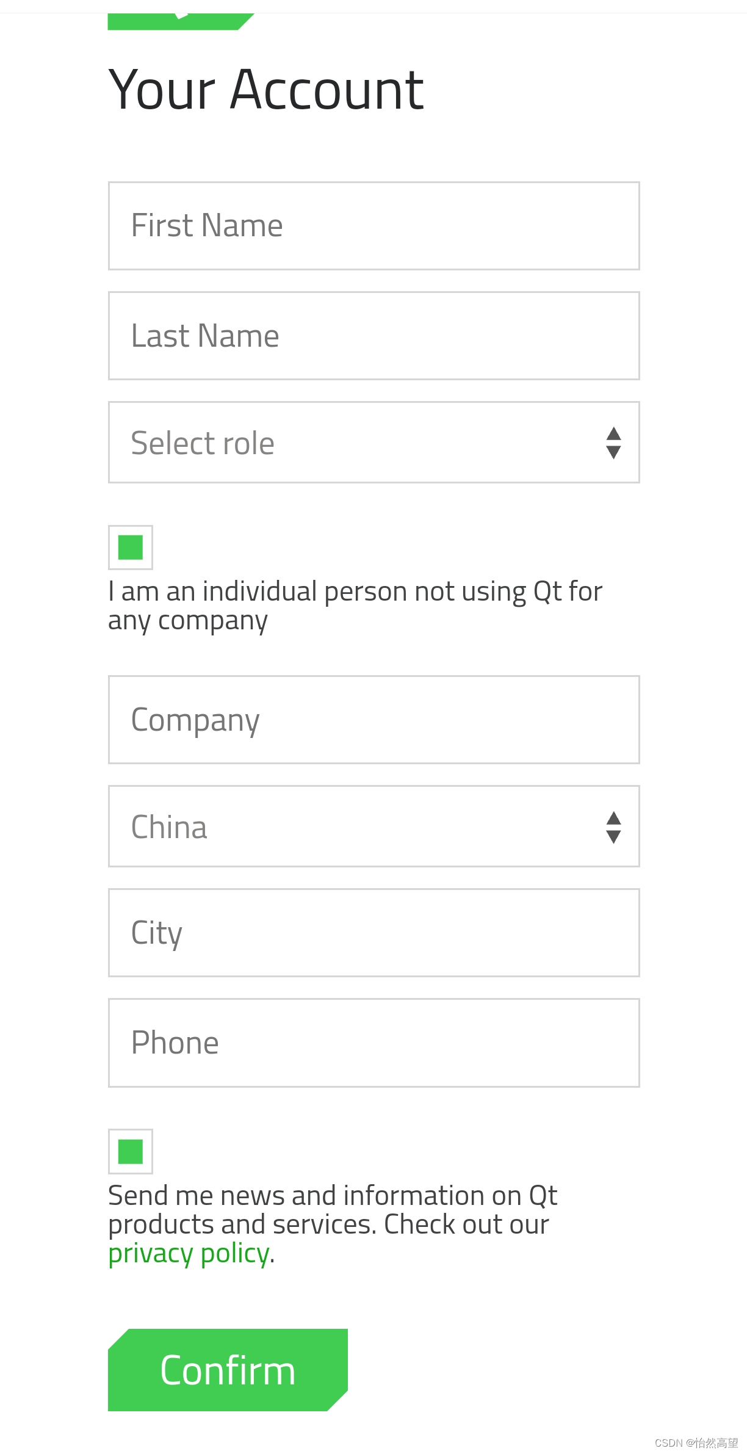Image resolution: width=747 pixels, height=1454 pixels.
Task: Open the country selection dropdown showing China
Action: 373,826
